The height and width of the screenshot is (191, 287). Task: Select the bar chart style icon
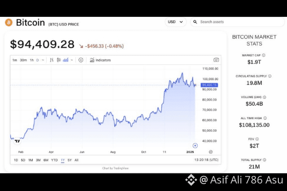point(52,60)
